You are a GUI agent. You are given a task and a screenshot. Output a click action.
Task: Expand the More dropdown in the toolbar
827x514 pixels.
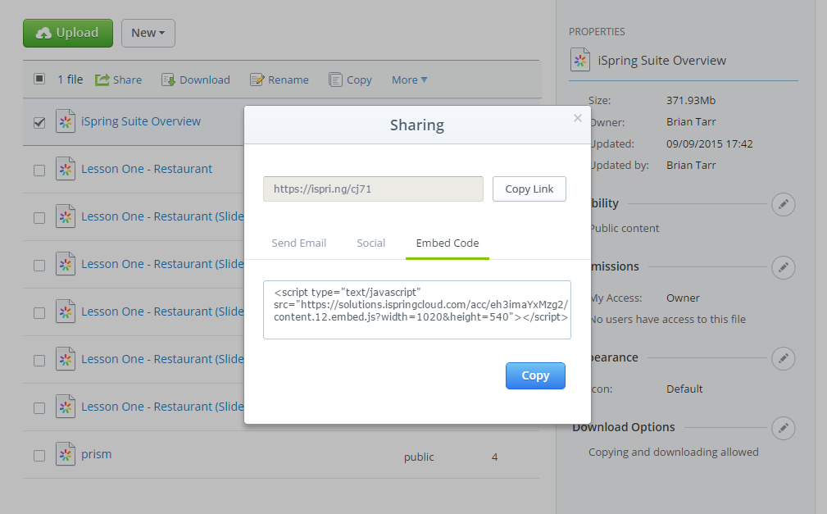(409, 80)
